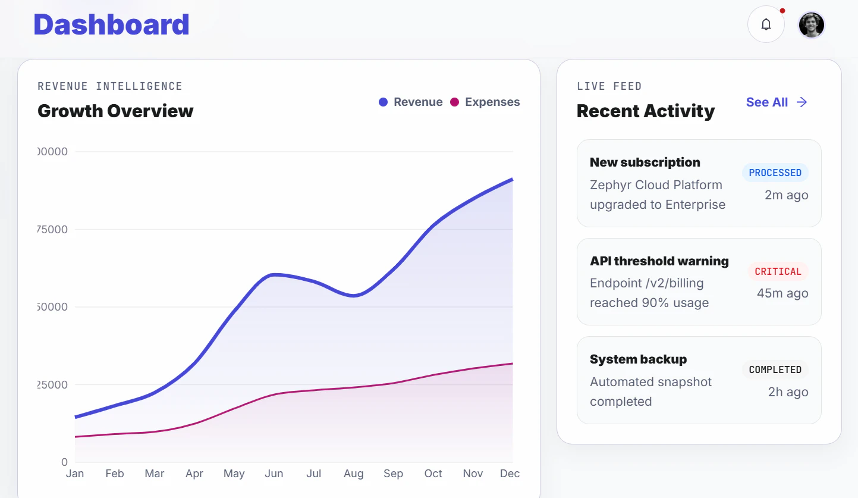Click the 45m ago timestamp

pos(782,293)
